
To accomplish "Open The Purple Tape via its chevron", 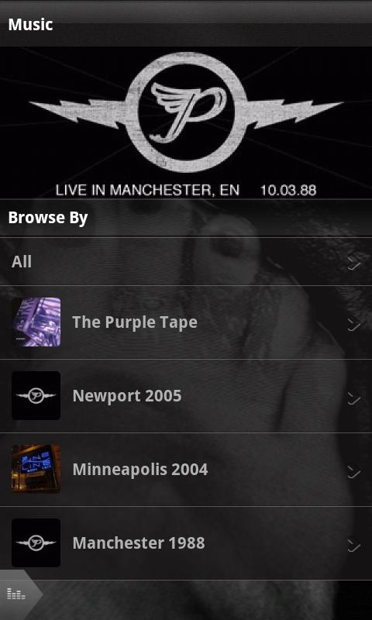I will tap(354, 324).
